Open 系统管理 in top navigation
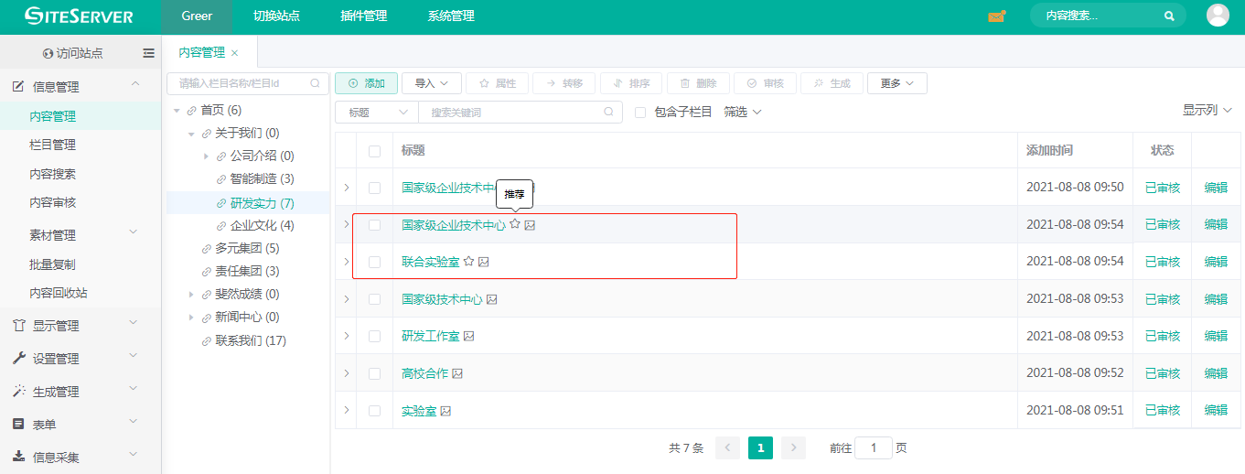Screen dimensions: 1245x474 451,16
